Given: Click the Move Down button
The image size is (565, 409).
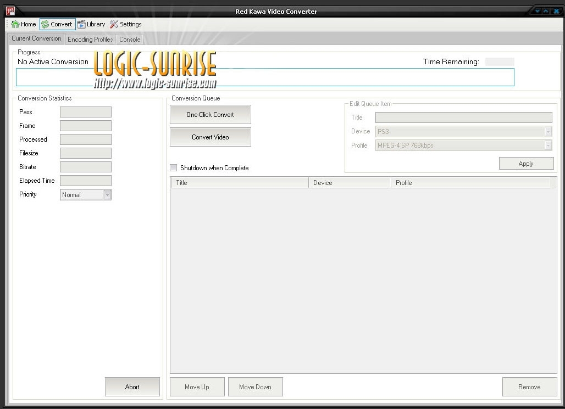Looking at the screenshot, I should tap(256, 386).
